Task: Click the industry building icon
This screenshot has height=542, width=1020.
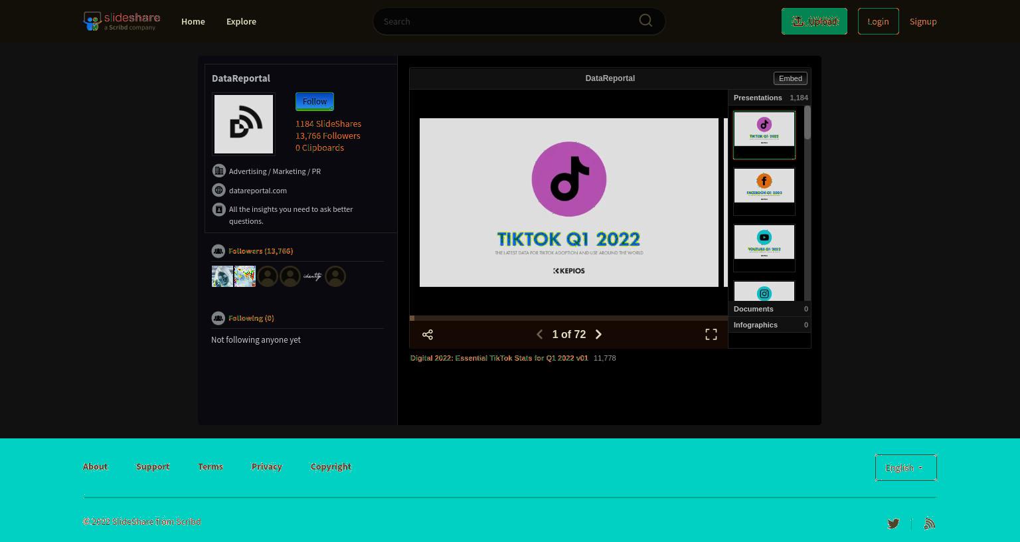Action: [x=218, y=171]
